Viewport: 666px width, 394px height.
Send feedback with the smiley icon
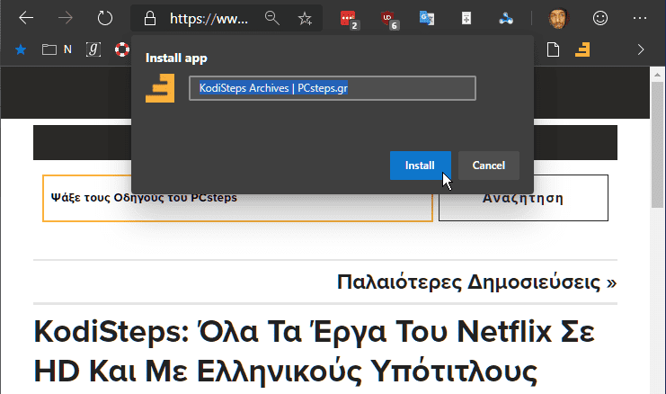tap(600, 18)
